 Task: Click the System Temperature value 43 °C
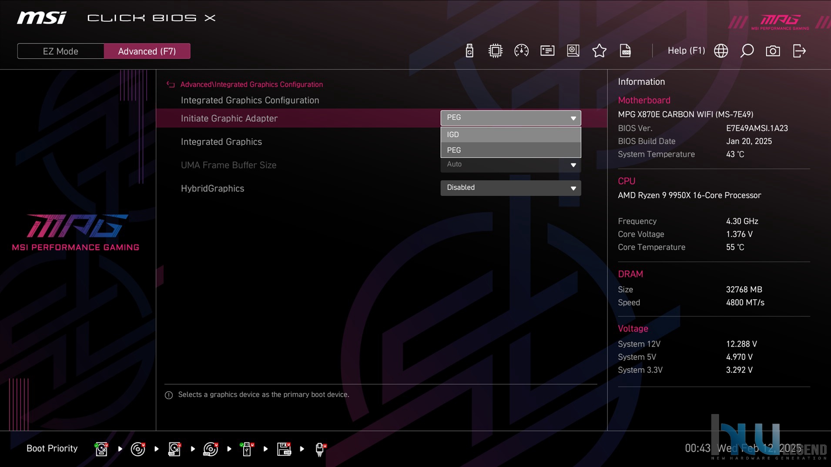tap(735, 154)
